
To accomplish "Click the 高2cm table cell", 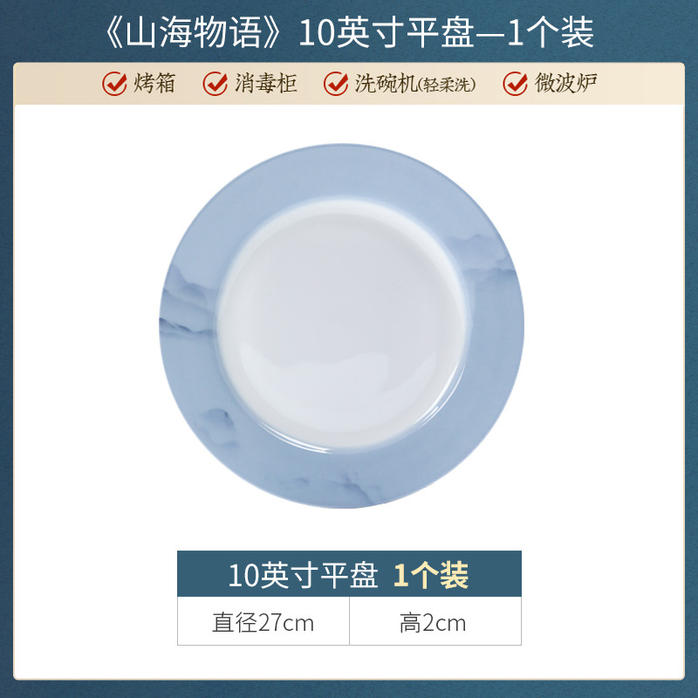I will point(435,621).
